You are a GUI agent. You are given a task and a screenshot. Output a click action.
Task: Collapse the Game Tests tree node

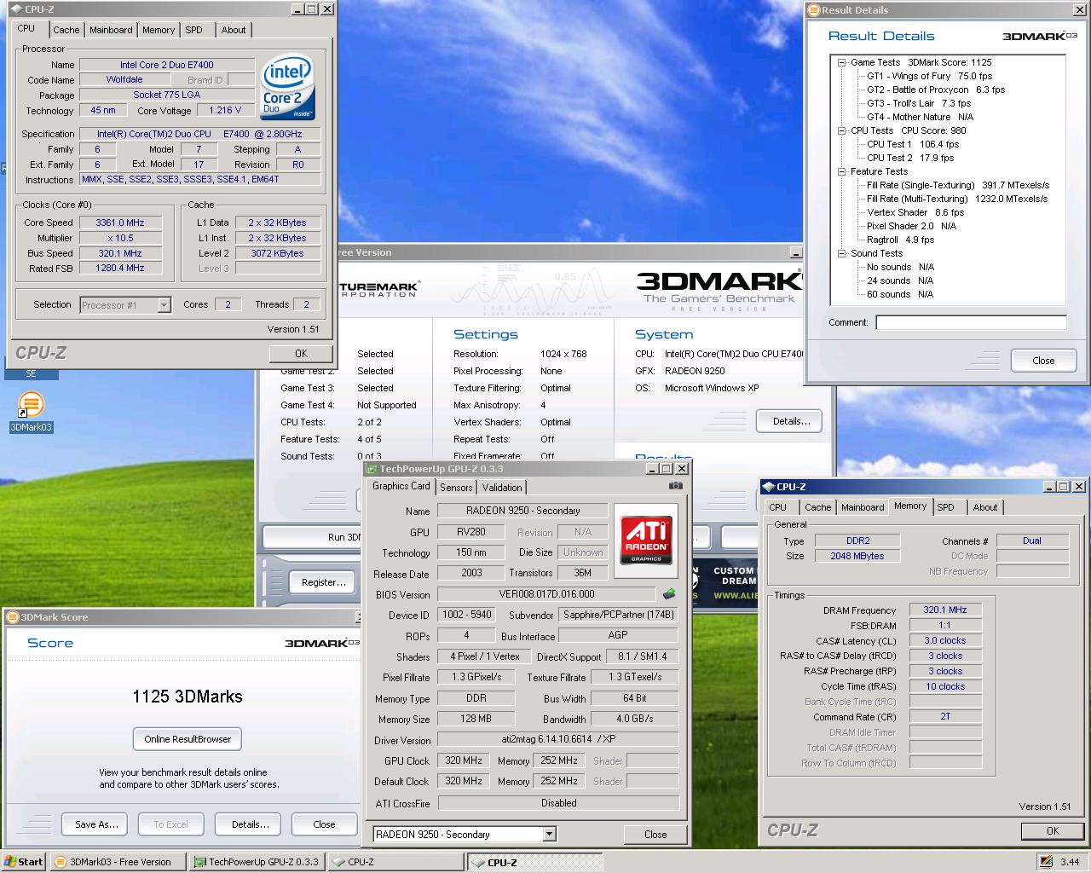click(x=842, y=62)
